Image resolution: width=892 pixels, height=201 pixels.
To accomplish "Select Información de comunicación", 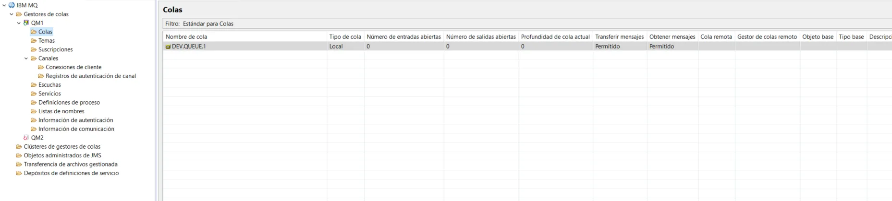I will coord(76,129).
